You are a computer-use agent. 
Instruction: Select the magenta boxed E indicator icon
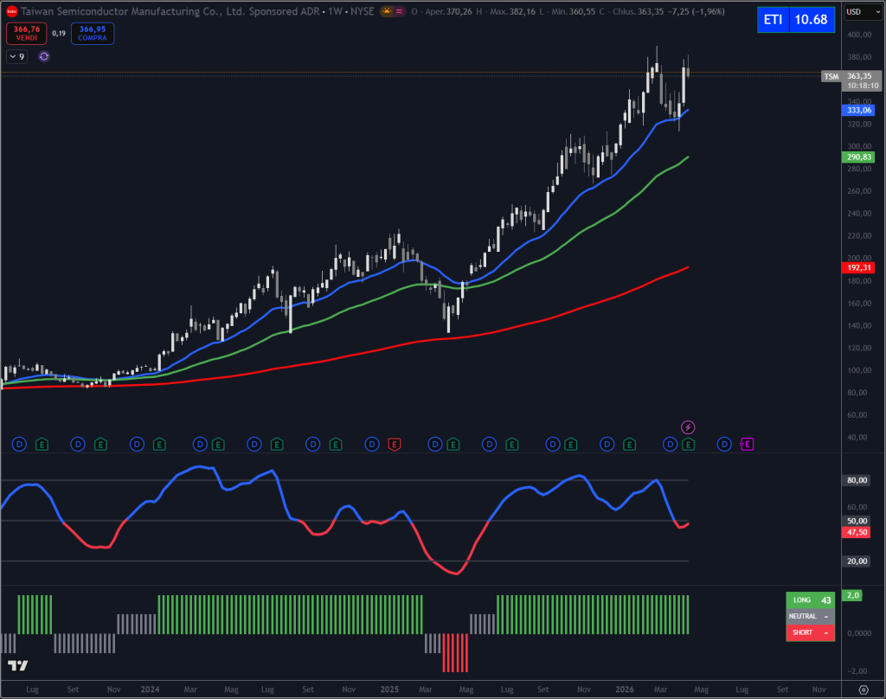746,444
